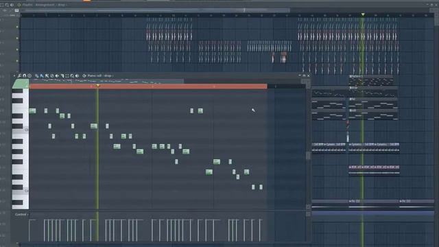The width and height of the screenshot is (439, 247).
Task: Open the Piano roll tools wrench menu
Action: [x=19, y=75]
